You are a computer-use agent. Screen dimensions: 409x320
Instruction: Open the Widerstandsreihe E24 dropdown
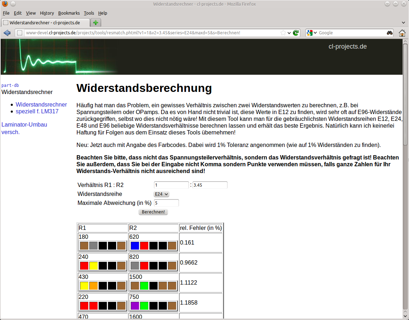pyautogui.click(x=161, y=194)
